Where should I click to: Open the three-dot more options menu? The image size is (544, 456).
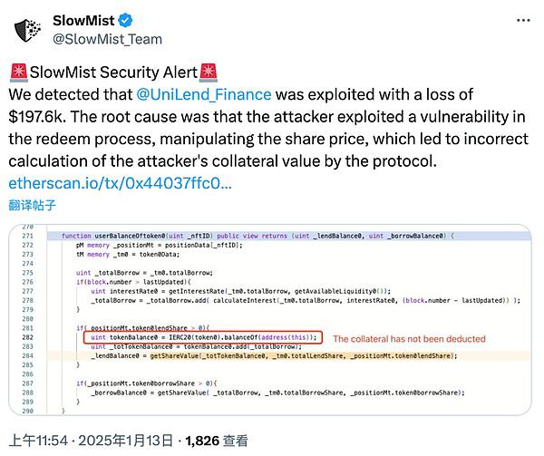pos(523,21)
